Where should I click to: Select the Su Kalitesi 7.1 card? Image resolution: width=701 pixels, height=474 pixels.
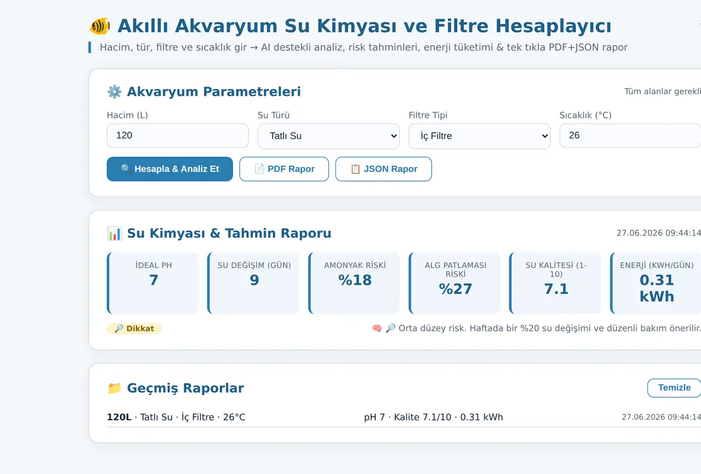point(555,283)
